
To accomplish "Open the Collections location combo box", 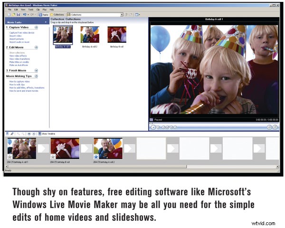I will click(95, 15).
